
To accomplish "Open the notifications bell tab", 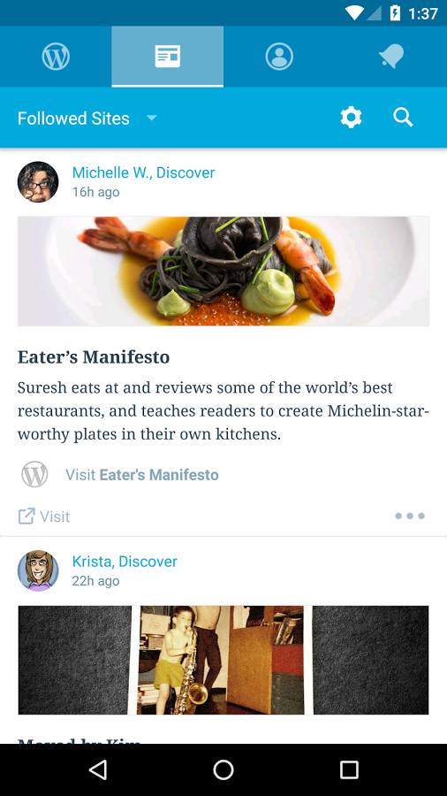I will 391,57.
